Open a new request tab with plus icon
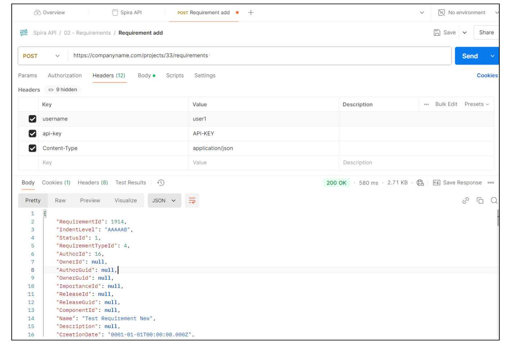 pyautogui.click(x=251, y=12)
